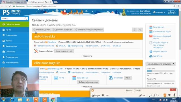Click Редактировать сайт button
Viewport: 181px width, 102px height.
click(64, 51)
